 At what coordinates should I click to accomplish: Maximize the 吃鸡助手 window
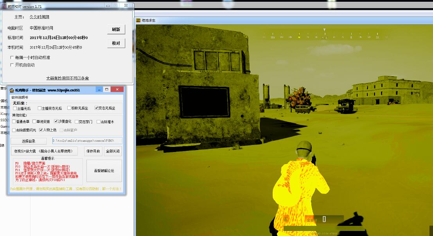tap(107, 89)
